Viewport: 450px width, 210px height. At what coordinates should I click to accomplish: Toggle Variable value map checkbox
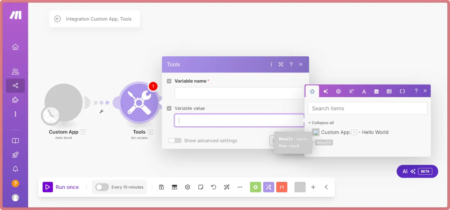coord(169,108)
